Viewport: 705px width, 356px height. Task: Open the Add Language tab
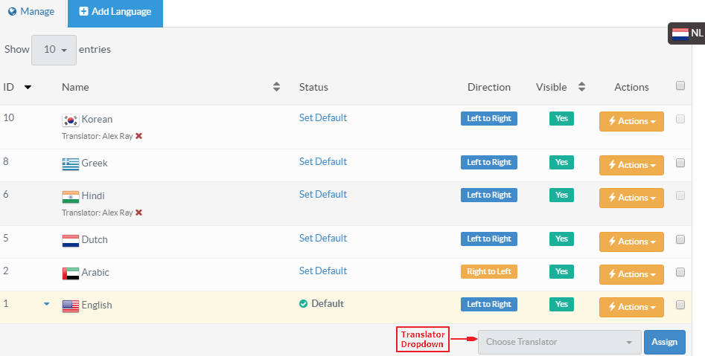[x=115, y=13]
